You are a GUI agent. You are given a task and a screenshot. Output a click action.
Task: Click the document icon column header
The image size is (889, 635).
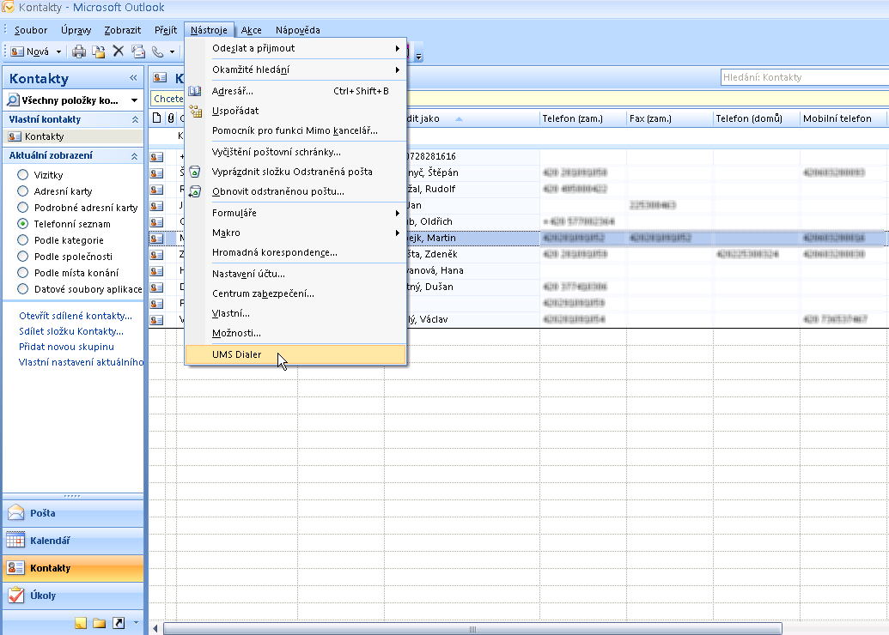(157, 118)
